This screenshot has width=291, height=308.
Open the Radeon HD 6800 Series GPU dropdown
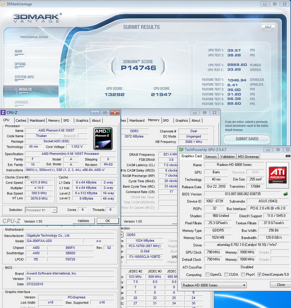pos(214,285)
